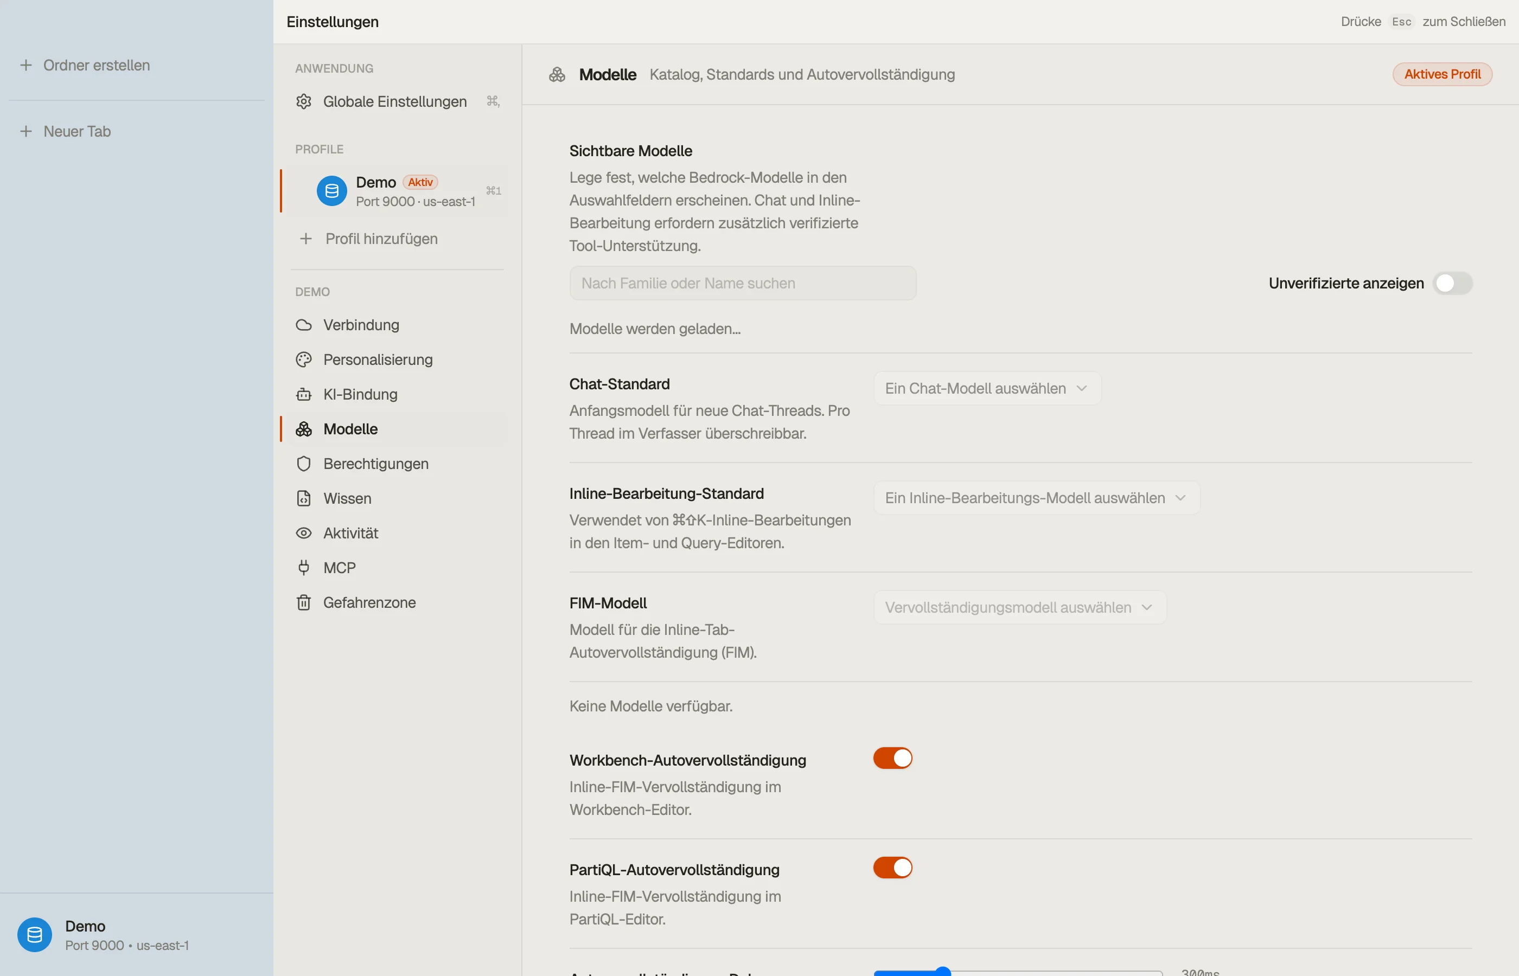Open the Ein Chat-Modell auswählen dropdown
Viewport: 1519px width, 976px height.
coord(987,388)
